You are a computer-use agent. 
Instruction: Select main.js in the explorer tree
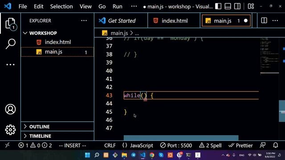(x=57, y=52)
